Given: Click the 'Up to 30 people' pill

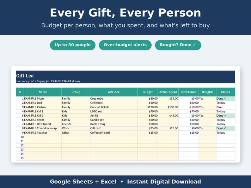Looking at the screenshot, I should pos(73,45).
